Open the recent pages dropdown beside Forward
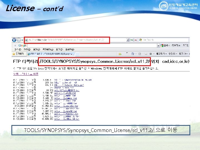 click(22, 40)
